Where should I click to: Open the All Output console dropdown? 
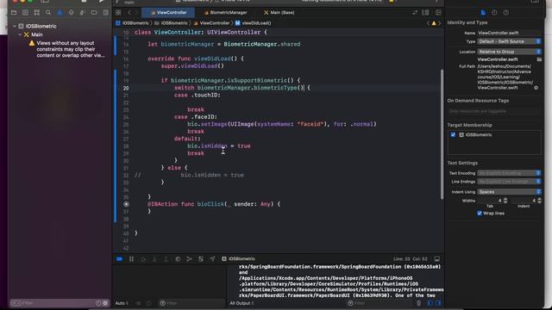(x=241, y=303)
